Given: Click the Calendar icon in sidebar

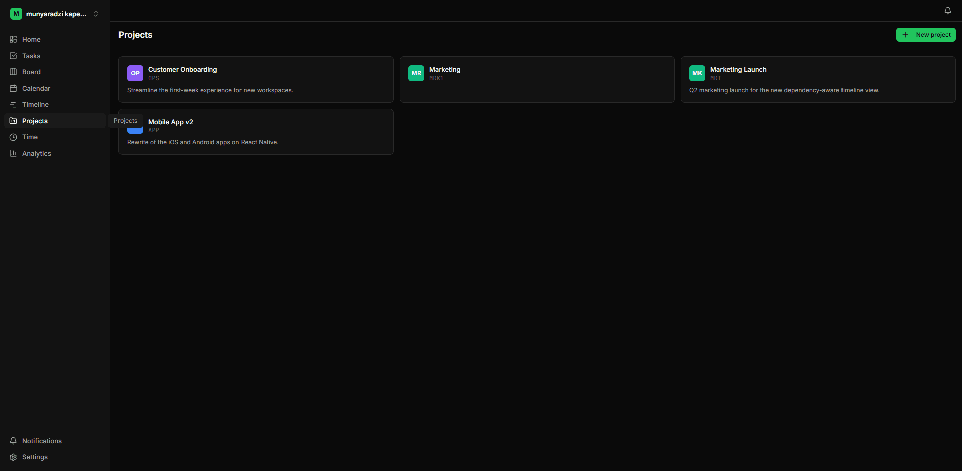Looking at the screenshot, I should point(13,88).
